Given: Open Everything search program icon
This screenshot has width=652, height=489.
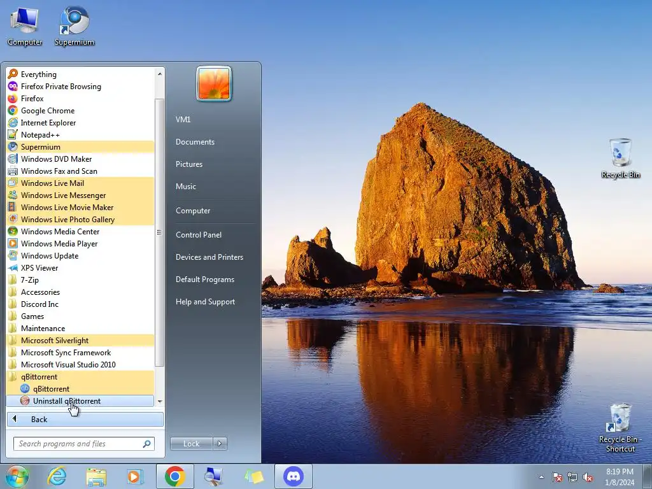Looking at the screenshot, I should 13,74.
